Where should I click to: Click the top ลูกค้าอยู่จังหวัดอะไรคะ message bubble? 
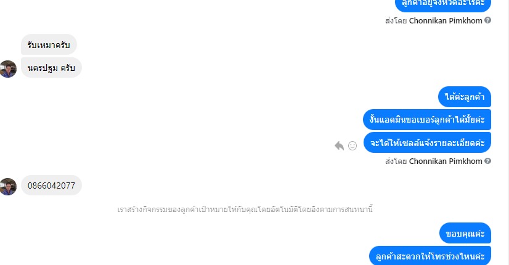pos(443,4)
